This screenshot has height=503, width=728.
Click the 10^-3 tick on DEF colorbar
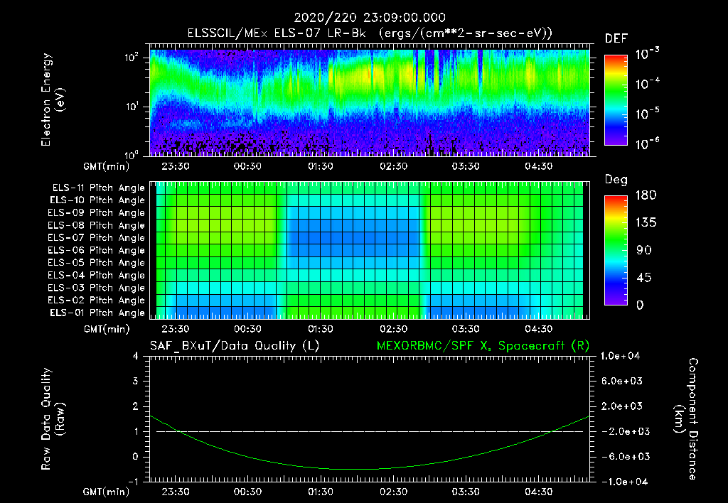point(647,54)
